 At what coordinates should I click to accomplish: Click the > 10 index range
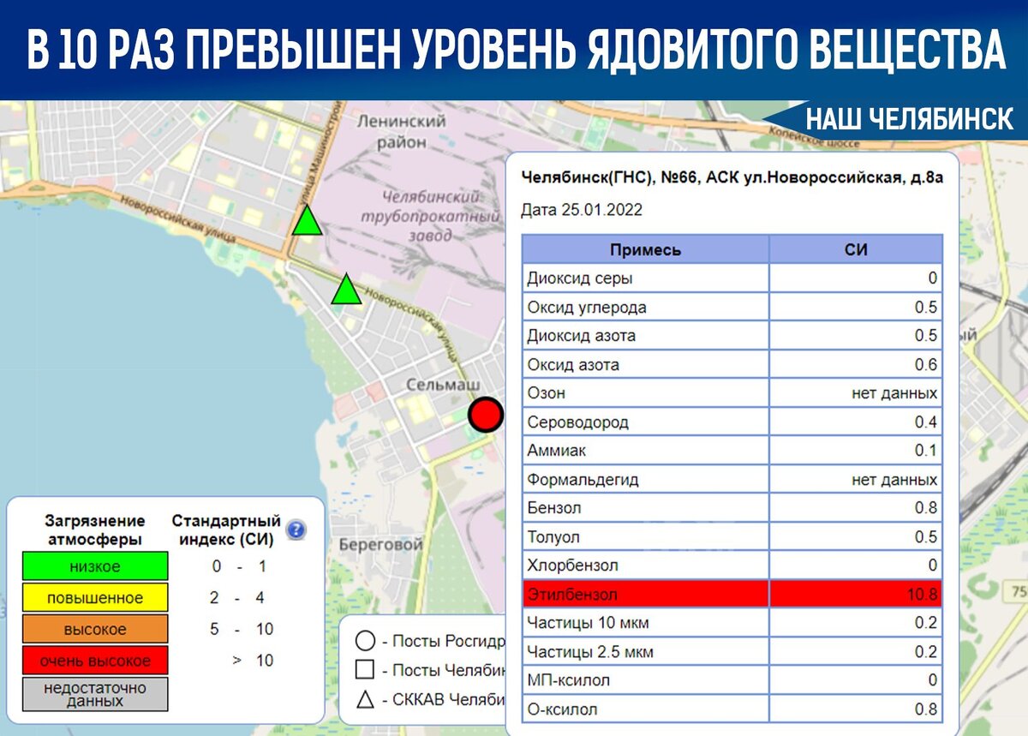pos(254,661)
